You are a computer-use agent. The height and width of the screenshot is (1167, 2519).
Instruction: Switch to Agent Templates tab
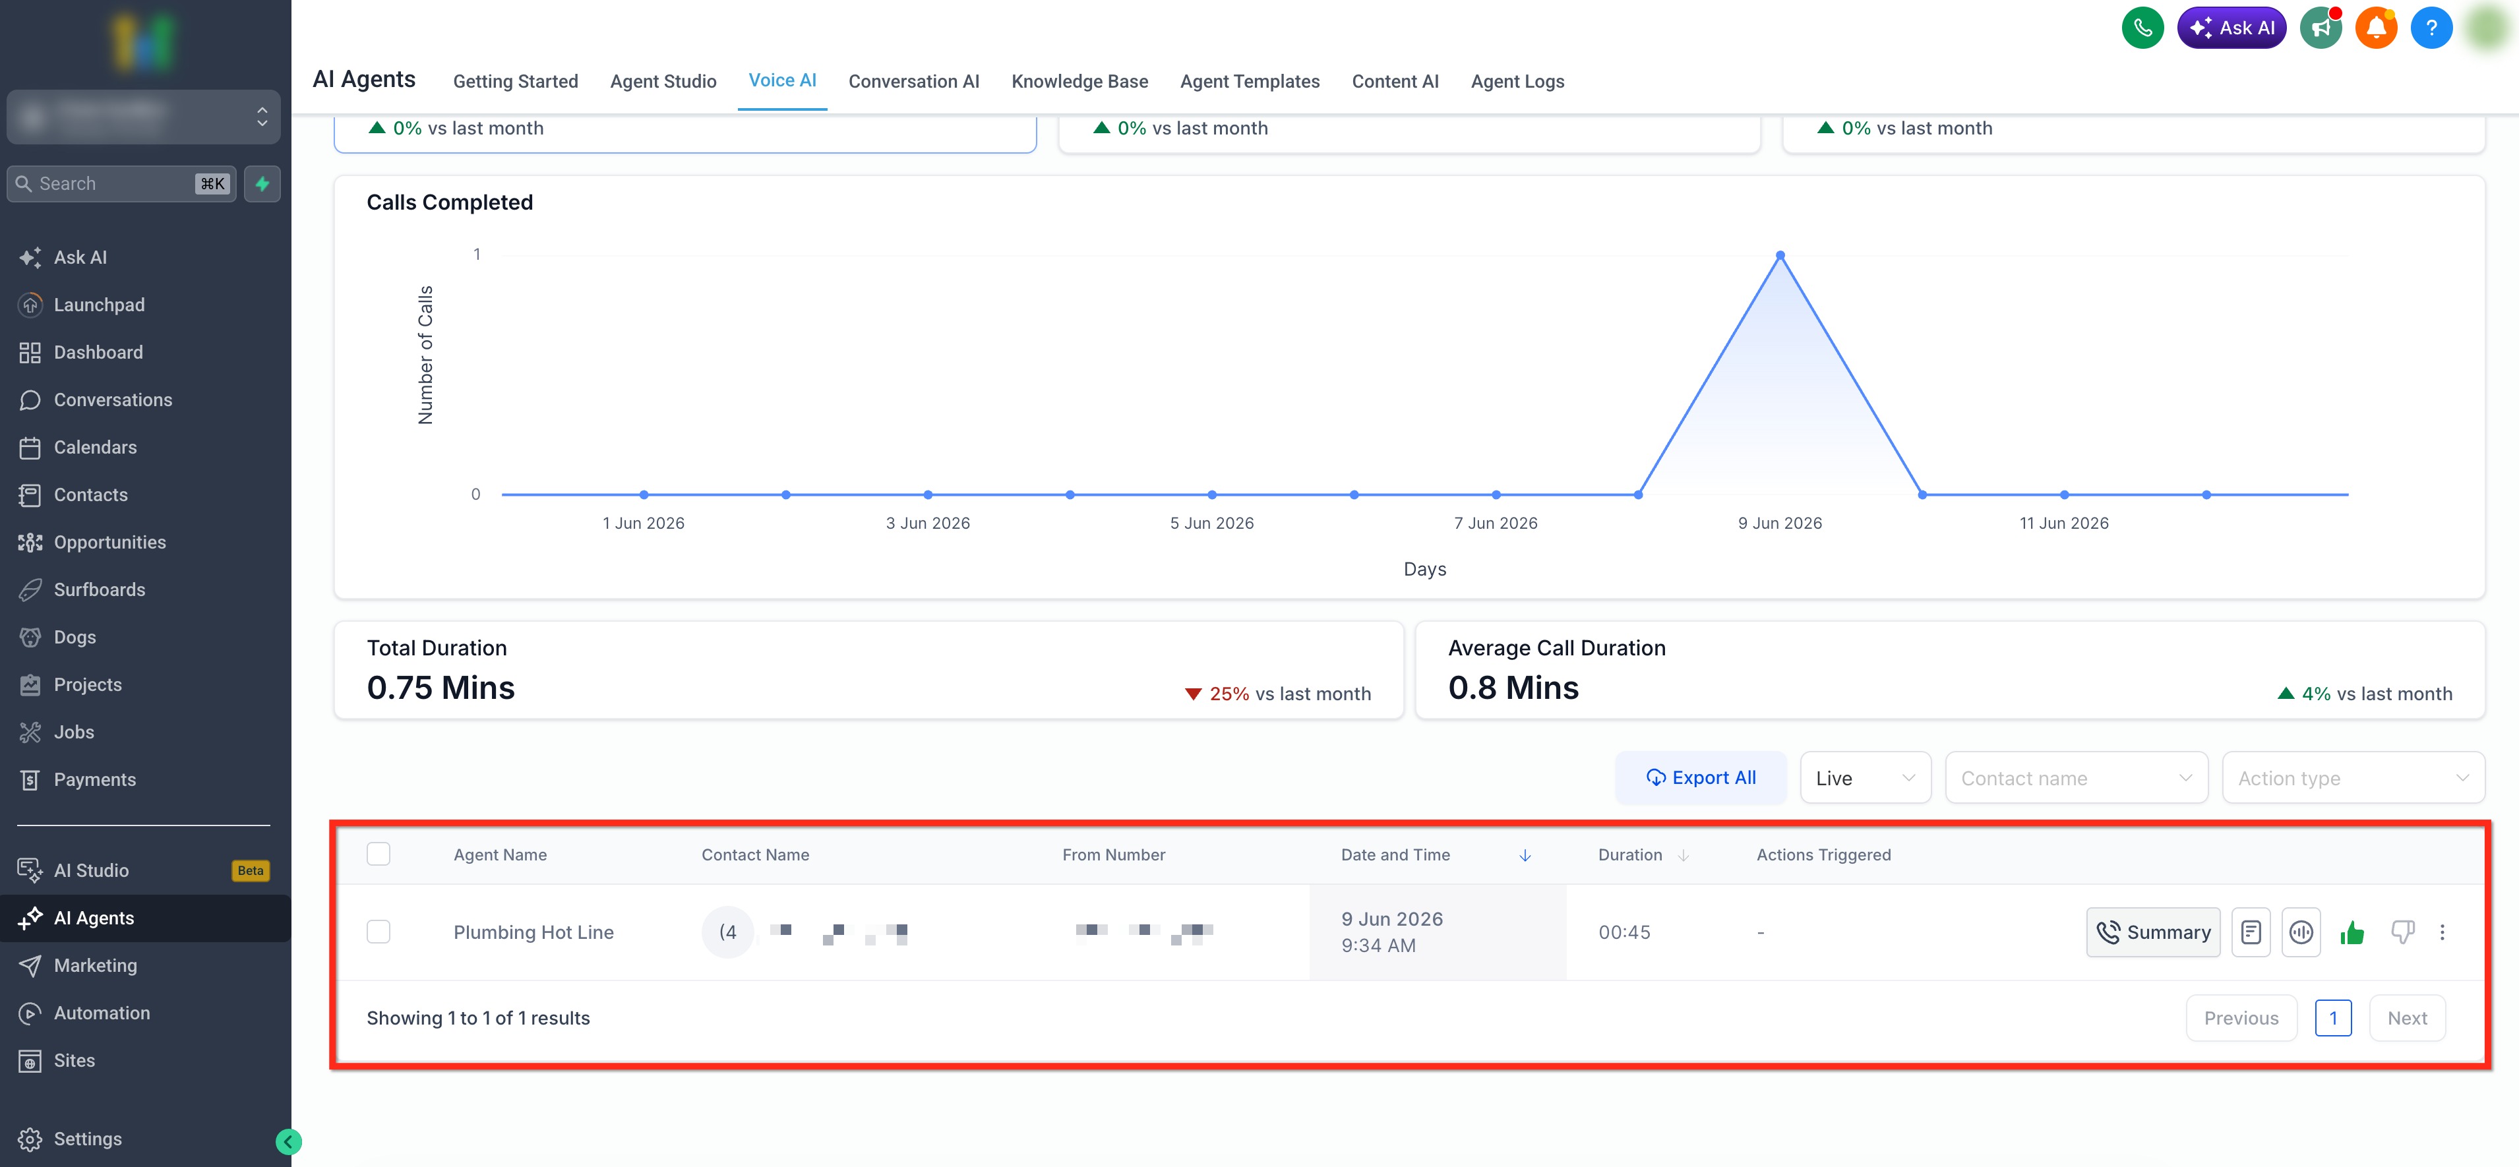tap(1250, 81)
